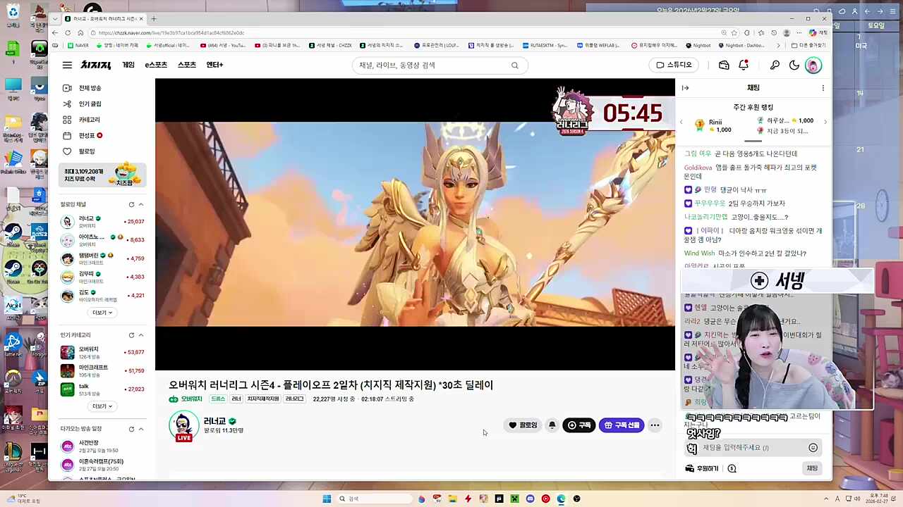Open more options next to 구독 선물
Image resolution: width=903 pixels, height=507 pixels.
pyautogui.click(x=655, y=425)
